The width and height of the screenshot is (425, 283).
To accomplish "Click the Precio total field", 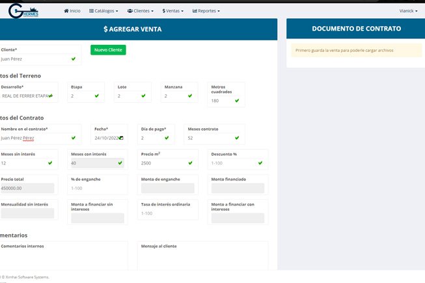I will pyautogui.click(x=27, y=188).
